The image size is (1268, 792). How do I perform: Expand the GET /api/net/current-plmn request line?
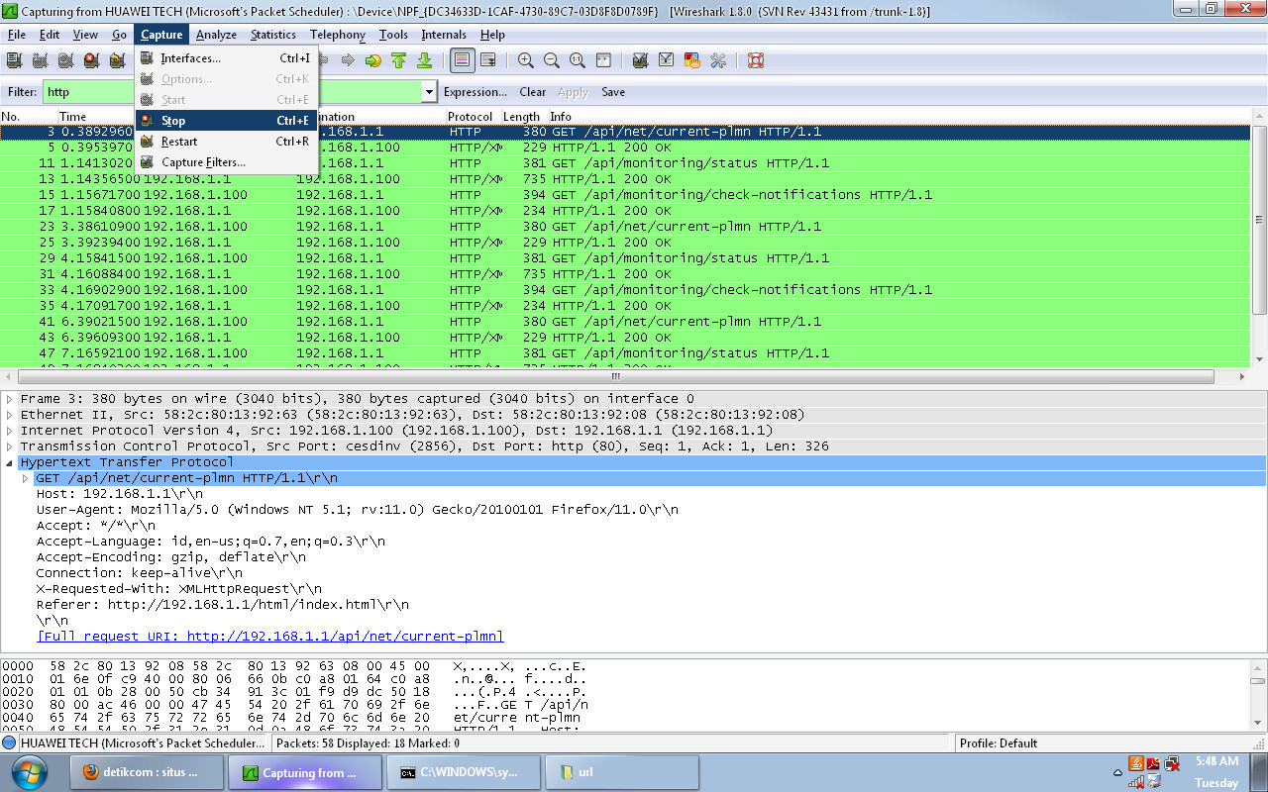tap(26, 478)
